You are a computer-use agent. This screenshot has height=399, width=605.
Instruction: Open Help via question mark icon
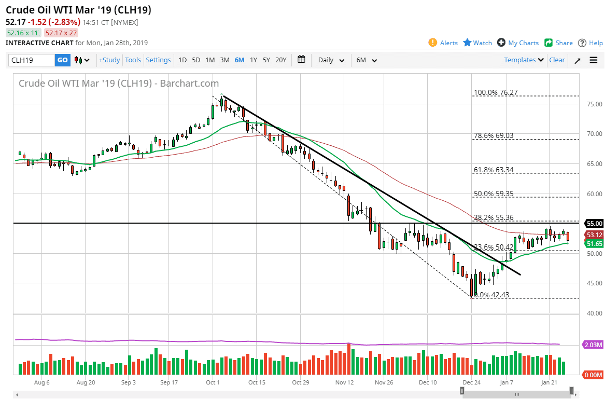583,43
